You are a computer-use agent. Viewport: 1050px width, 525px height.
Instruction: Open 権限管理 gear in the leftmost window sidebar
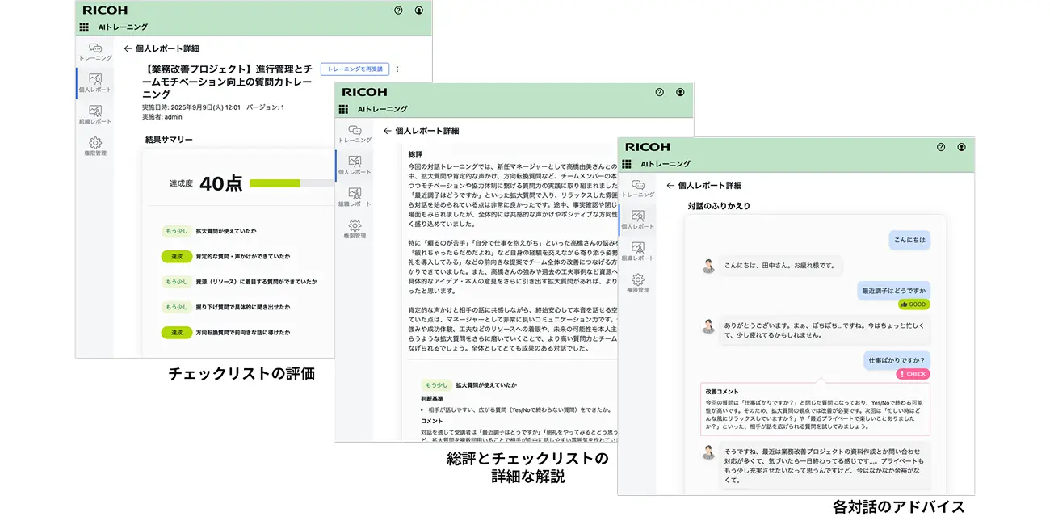[x=95, y=146]
